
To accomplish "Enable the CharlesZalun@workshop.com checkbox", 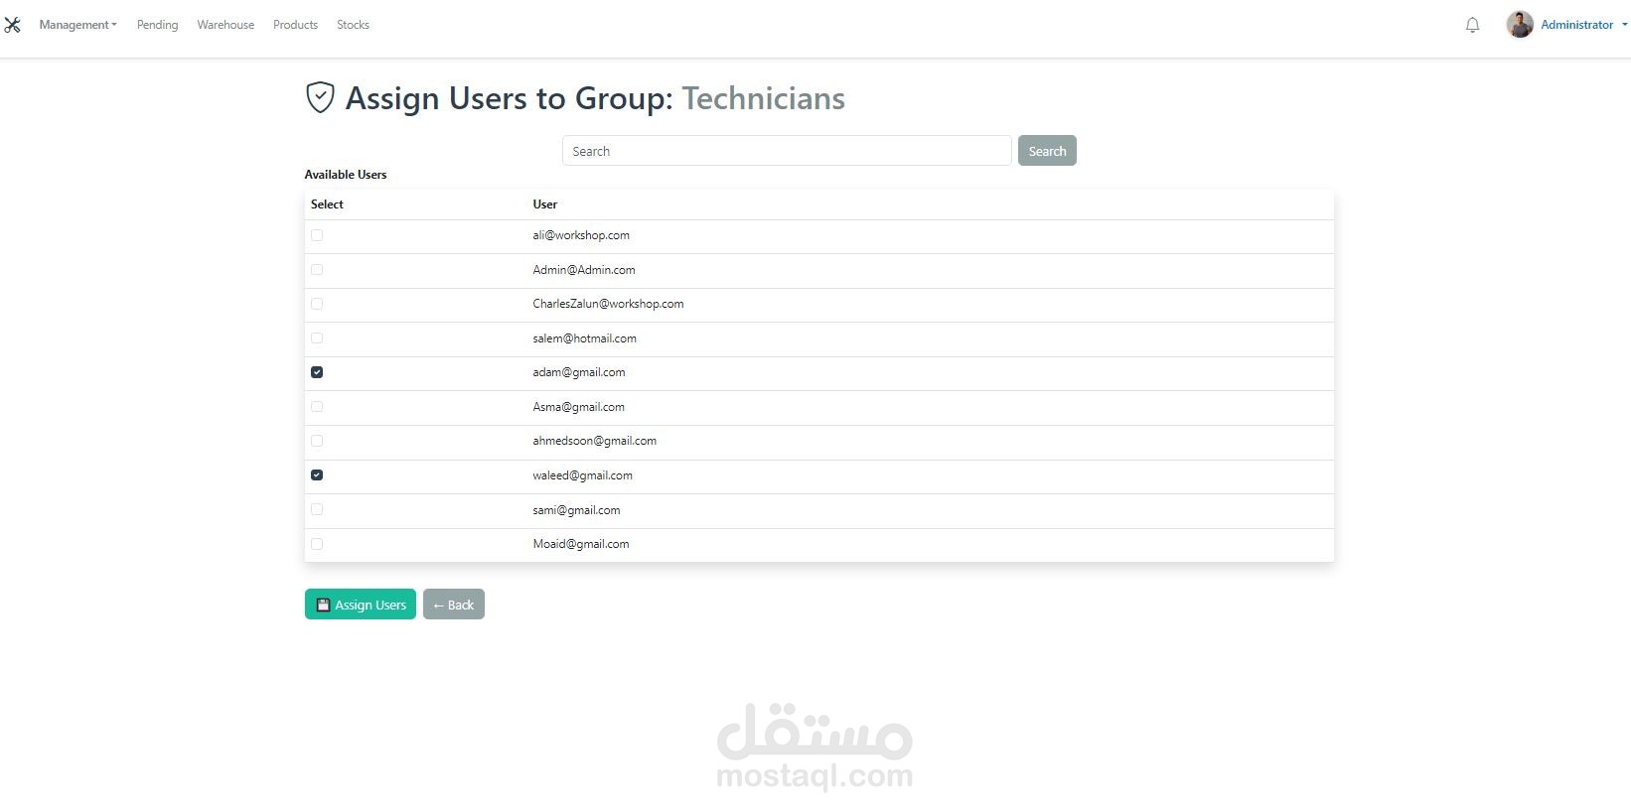I will coord(317,304).
